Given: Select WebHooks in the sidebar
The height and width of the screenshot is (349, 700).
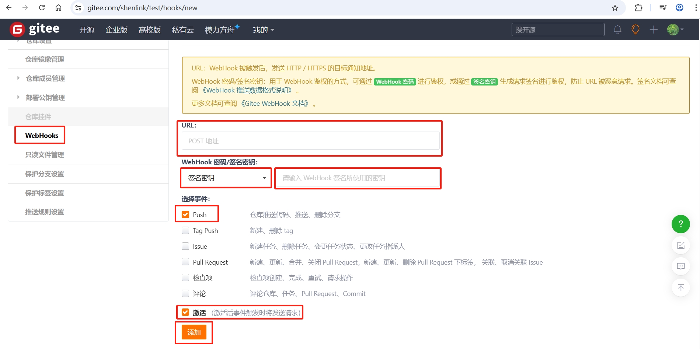Looking at the screenshot, I should coord(41,135).
